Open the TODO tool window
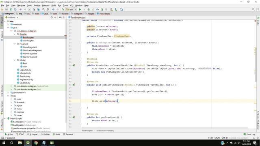 pos(20,134)
